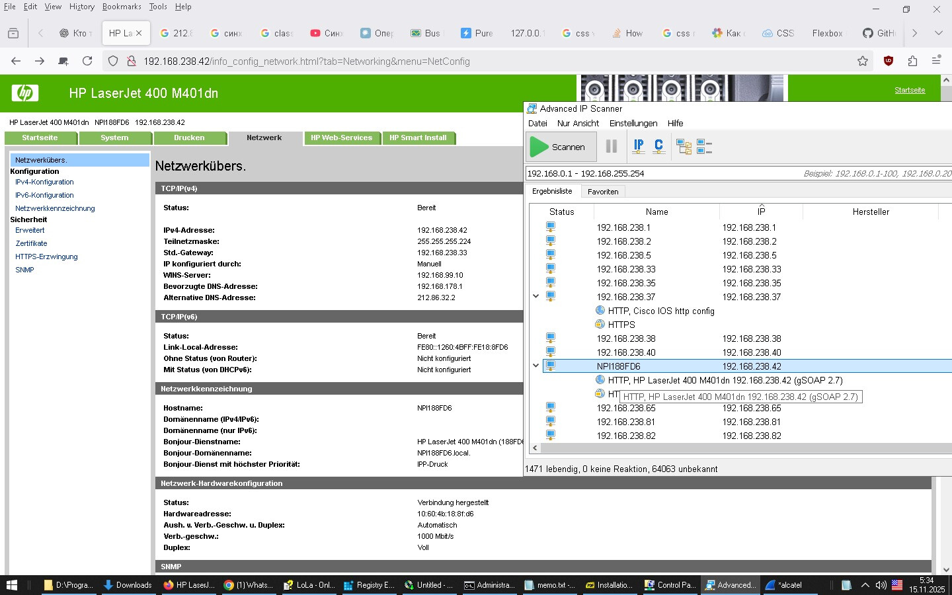Open Registry Editor from the taskbar

pyautogui.click(x=369, y=585)
